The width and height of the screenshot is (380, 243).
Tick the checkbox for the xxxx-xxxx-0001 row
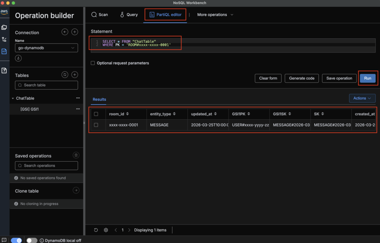point(96,125)
